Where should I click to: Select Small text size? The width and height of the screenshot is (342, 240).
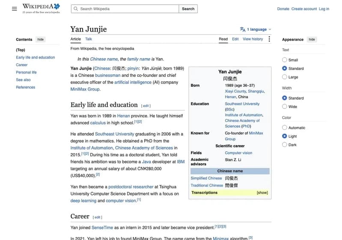point(284,60)
